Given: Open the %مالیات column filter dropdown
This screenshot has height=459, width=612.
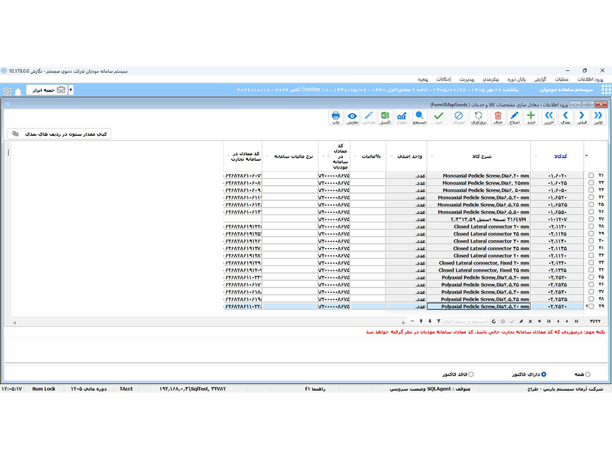Looking at the screenshot, I should (x=355, y=156).
